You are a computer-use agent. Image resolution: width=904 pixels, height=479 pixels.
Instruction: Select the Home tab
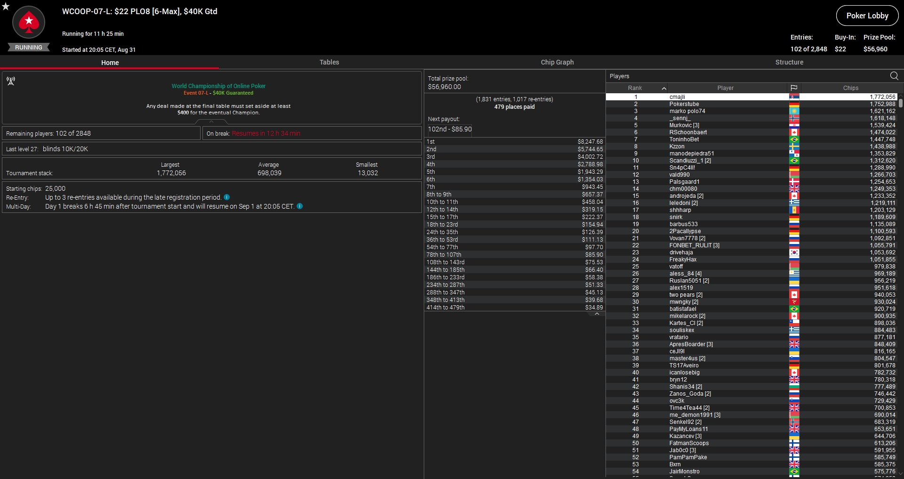point(110,63)
